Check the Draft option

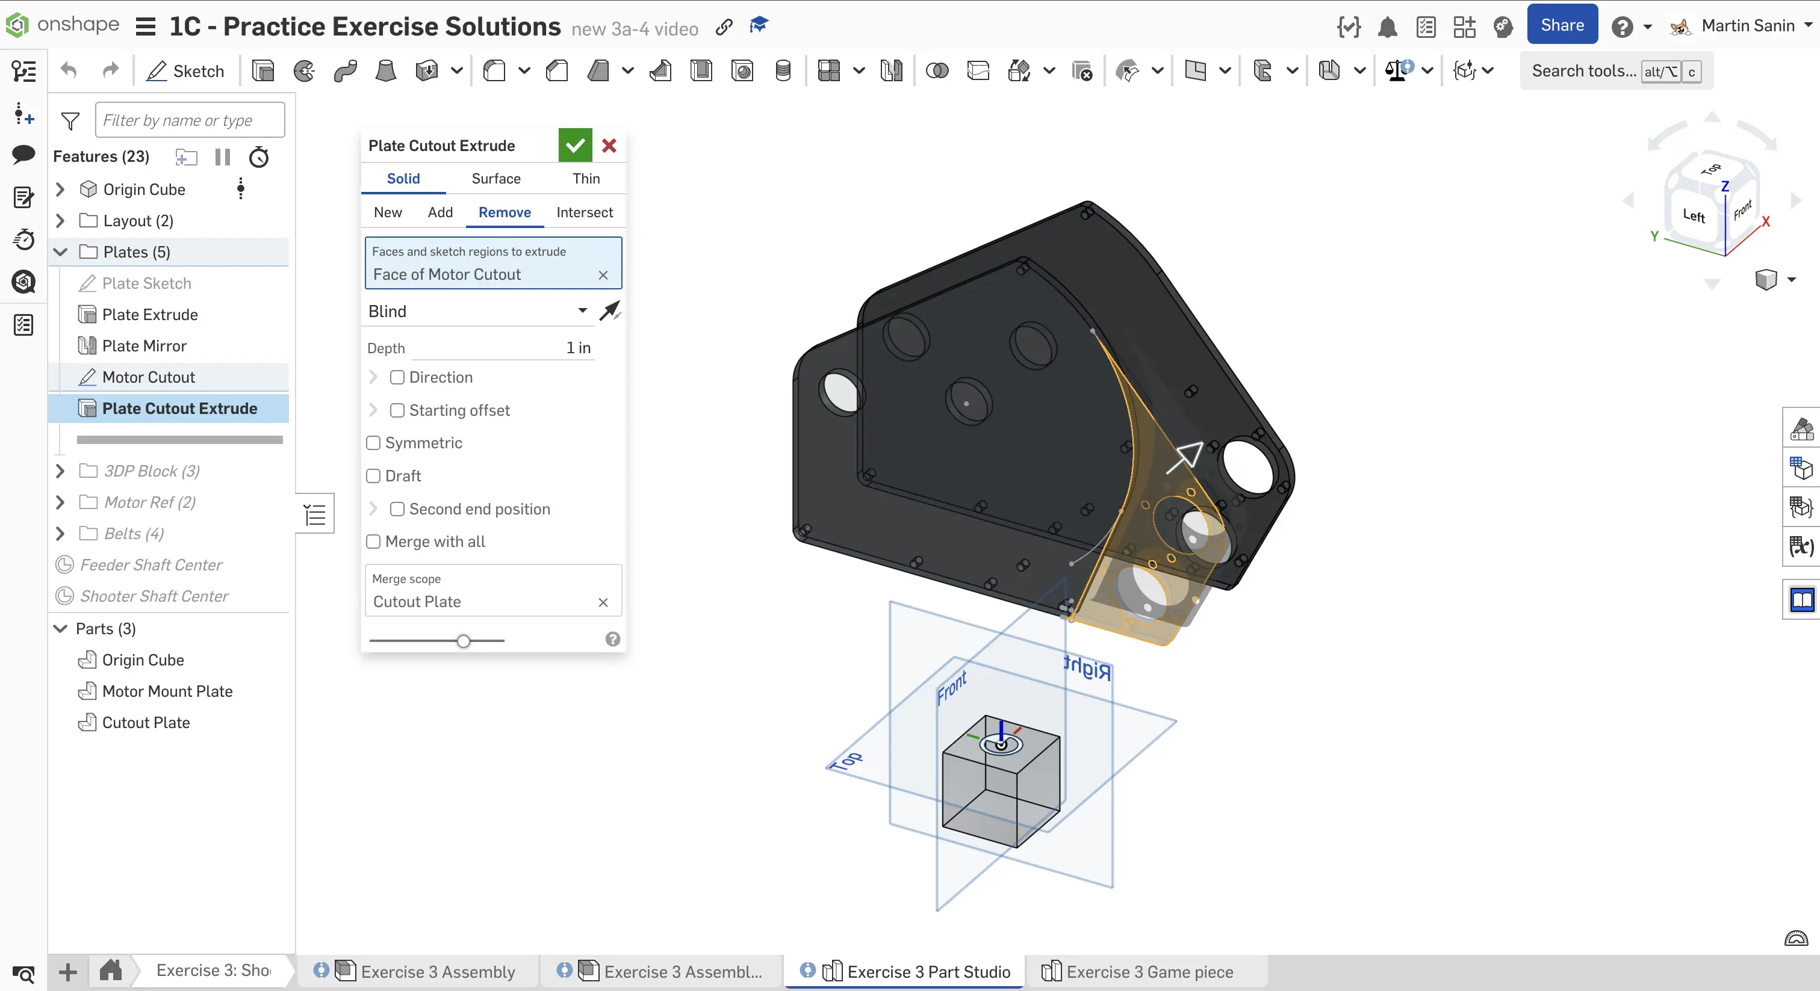(374, 476)
